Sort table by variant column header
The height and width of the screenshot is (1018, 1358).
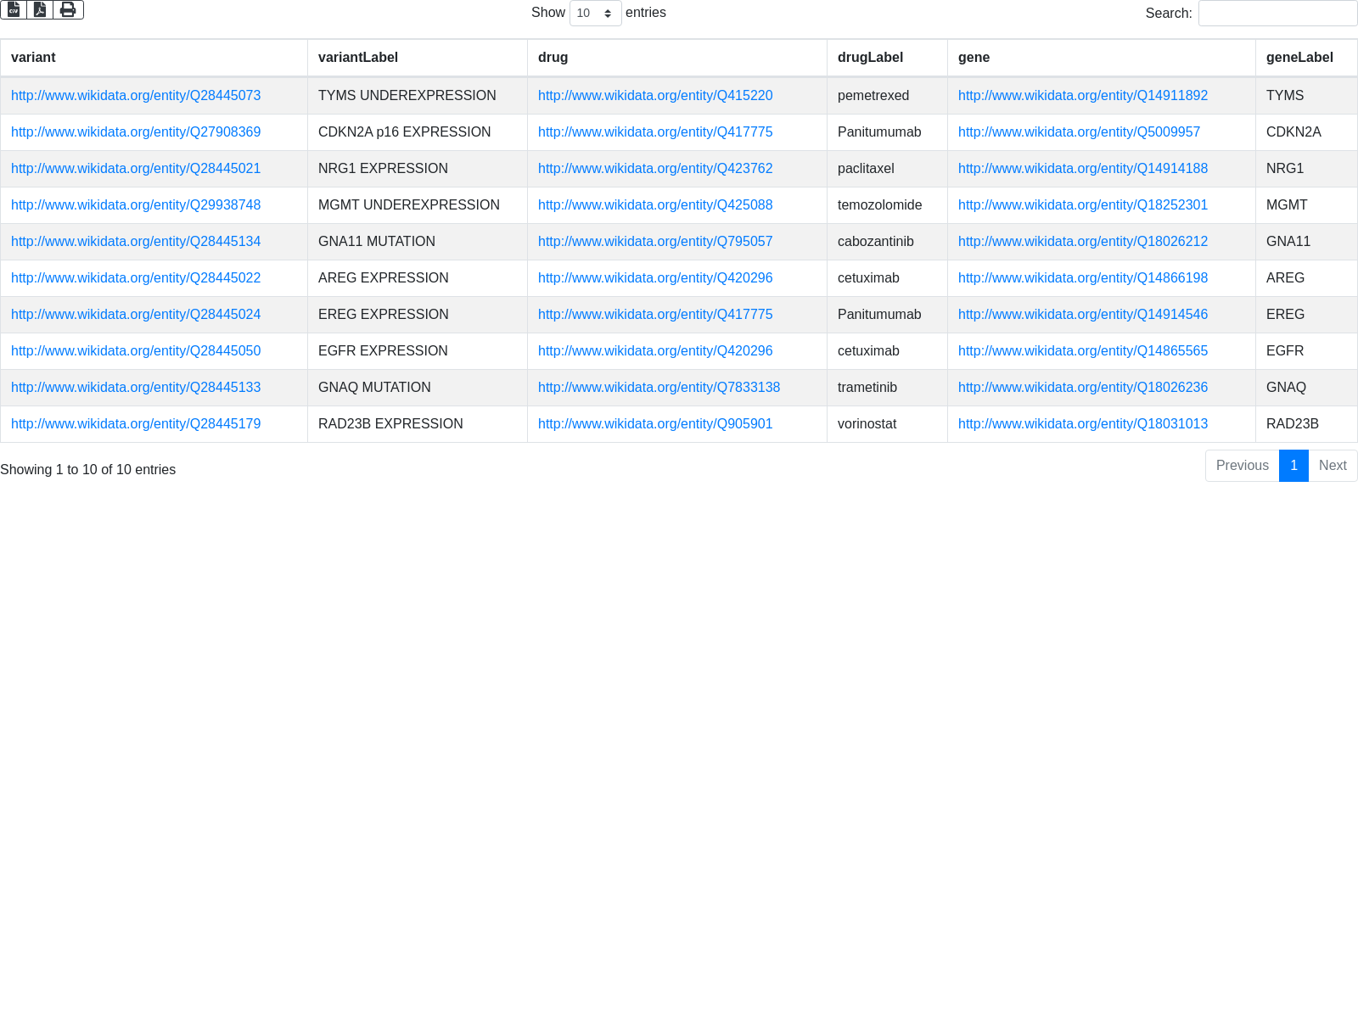[x=33, y=58]
